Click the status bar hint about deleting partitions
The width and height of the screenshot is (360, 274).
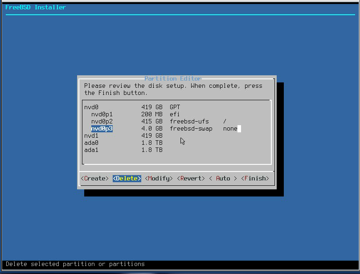(75, 264)
